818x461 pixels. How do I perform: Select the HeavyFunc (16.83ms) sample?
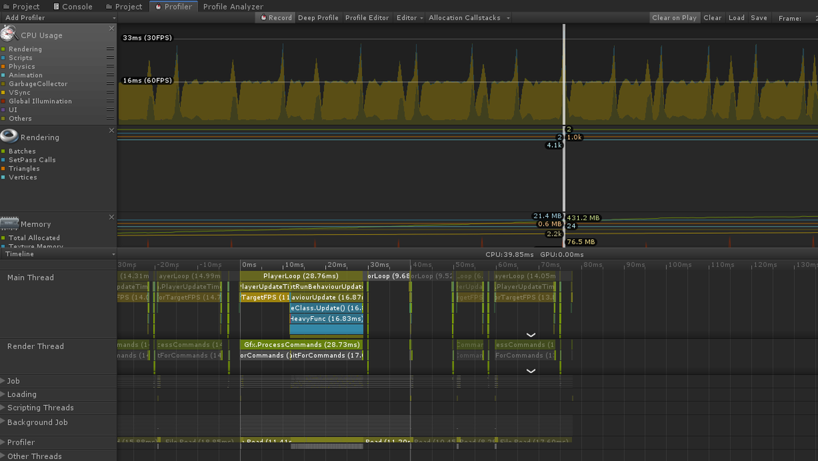coord(327,318)
